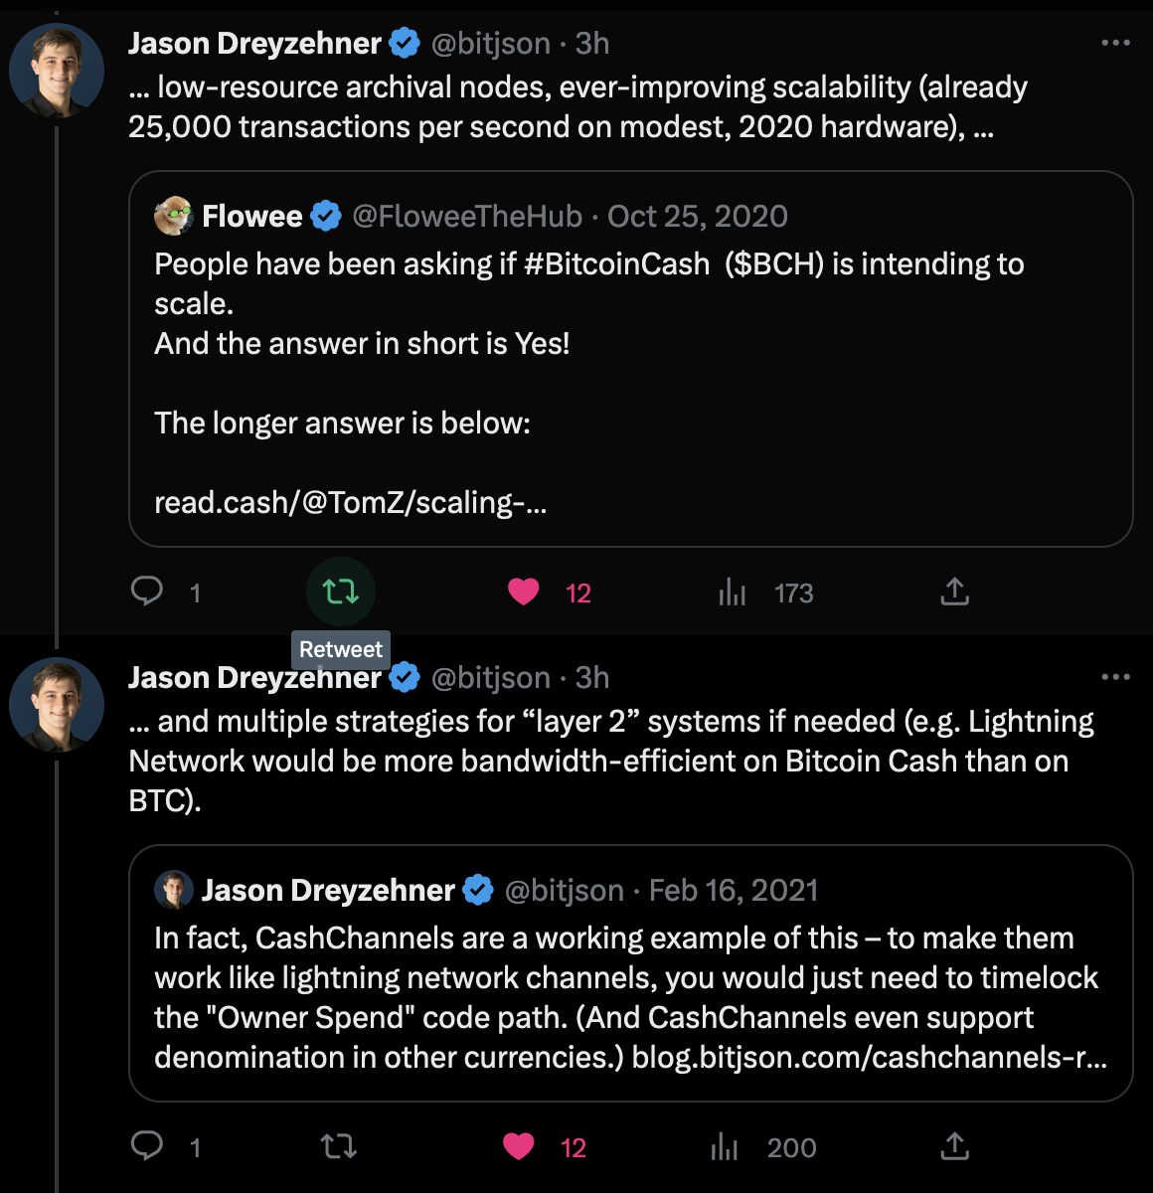The width and height of the screenshot is (1153, 1193).
Task: View analytics showing 200 views
Action: [726, 1147]
